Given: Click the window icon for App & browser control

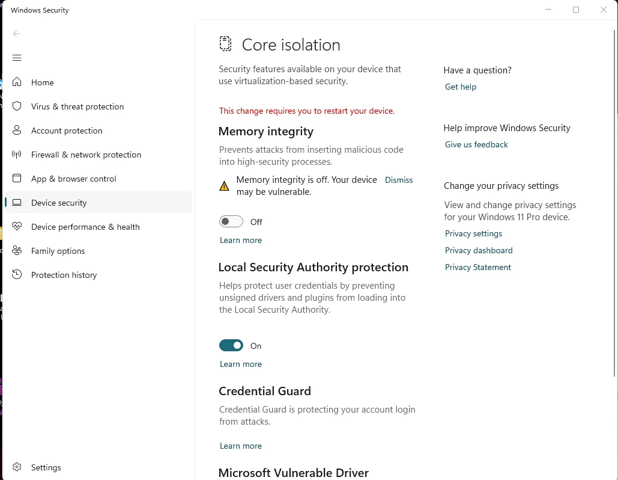Looking at the screenshot, I should pos(17,179).
